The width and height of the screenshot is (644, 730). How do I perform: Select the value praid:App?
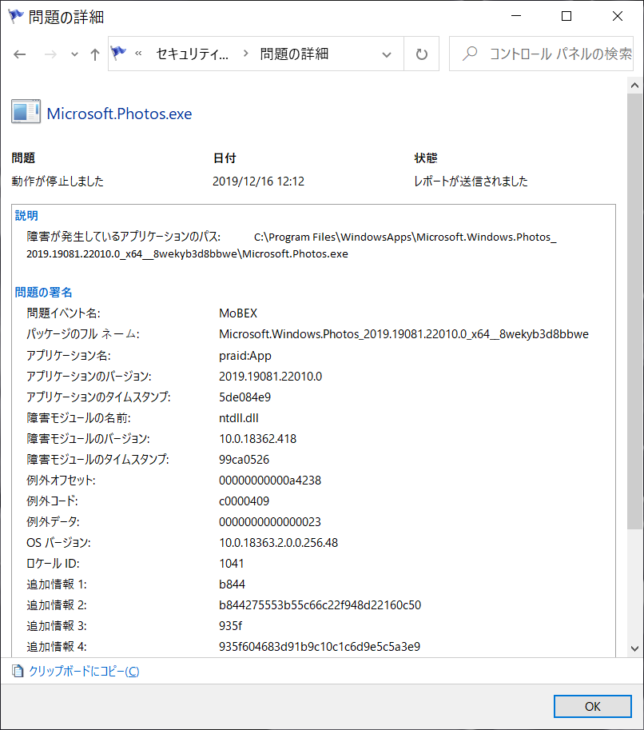coord(245,356)
